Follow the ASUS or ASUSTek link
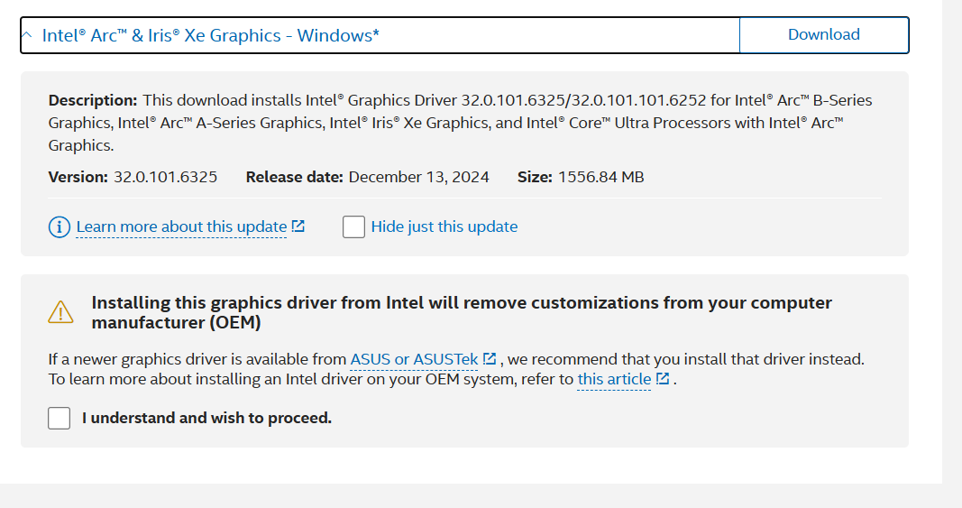 [x=414, y=359]
